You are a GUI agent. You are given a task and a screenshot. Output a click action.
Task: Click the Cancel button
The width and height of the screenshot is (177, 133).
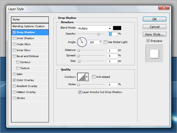[154, 27]
